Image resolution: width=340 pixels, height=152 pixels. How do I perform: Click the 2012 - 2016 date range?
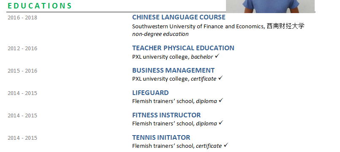coord(22,49)
